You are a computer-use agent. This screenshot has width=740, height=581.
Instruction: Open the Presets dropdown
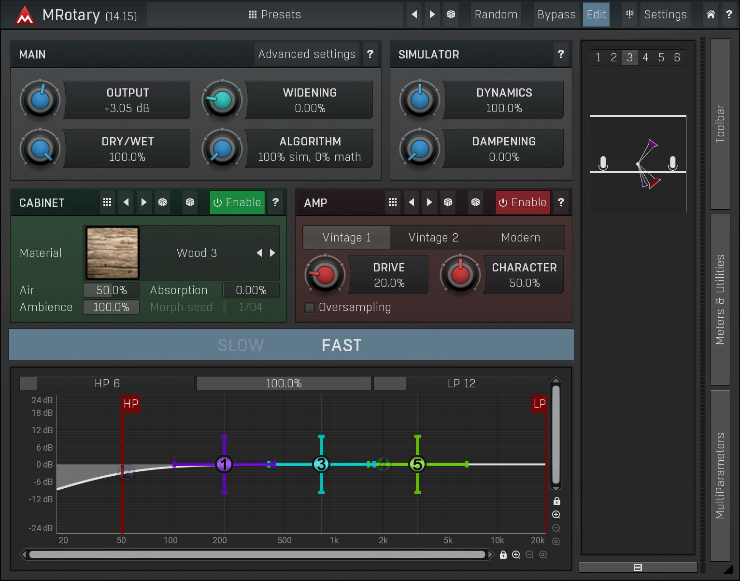(x=274, y=14)
